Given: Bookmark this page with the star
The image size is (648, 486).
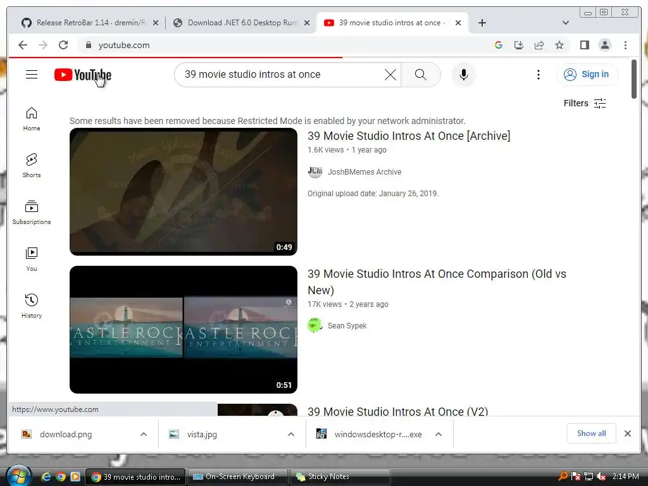Looking at the screenshot, I should (x=559, y=45).
